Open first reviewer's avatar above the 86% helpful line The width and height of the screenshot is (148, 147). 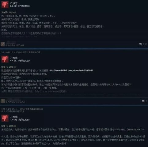3,44
